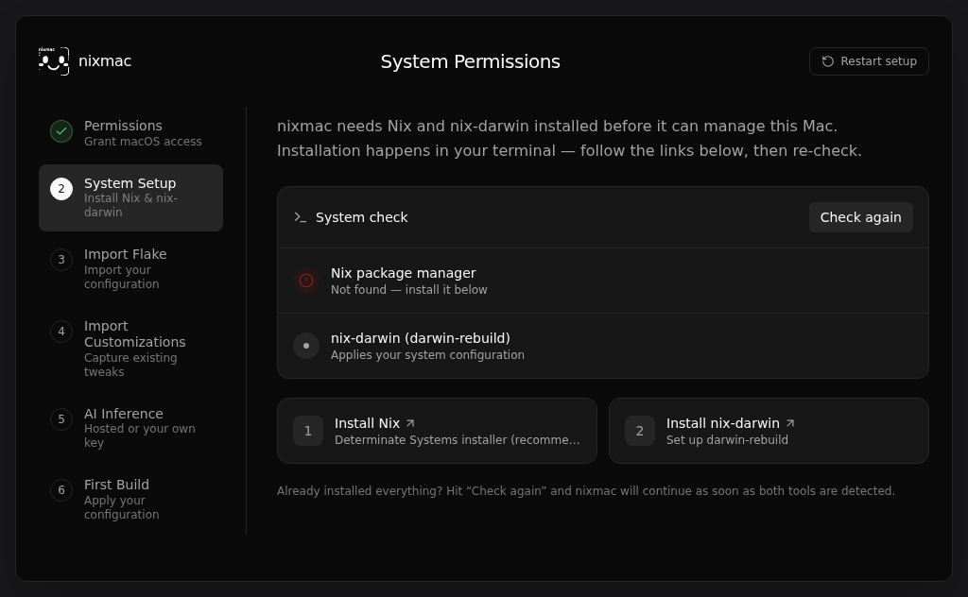Click the pending dot icon for nix-darwin

(x=306, y=346)
